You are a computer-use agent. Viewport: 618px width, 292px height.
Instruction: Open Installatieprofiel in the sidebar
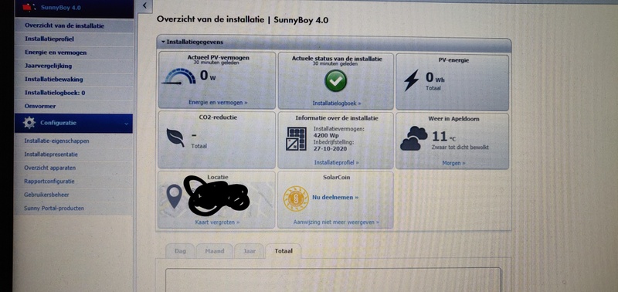click(x=73, y=39)
